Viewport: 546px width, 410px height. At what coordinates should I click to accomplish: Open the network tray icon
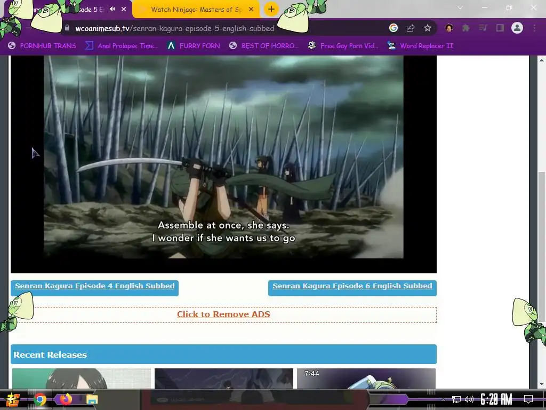(456, 399)
